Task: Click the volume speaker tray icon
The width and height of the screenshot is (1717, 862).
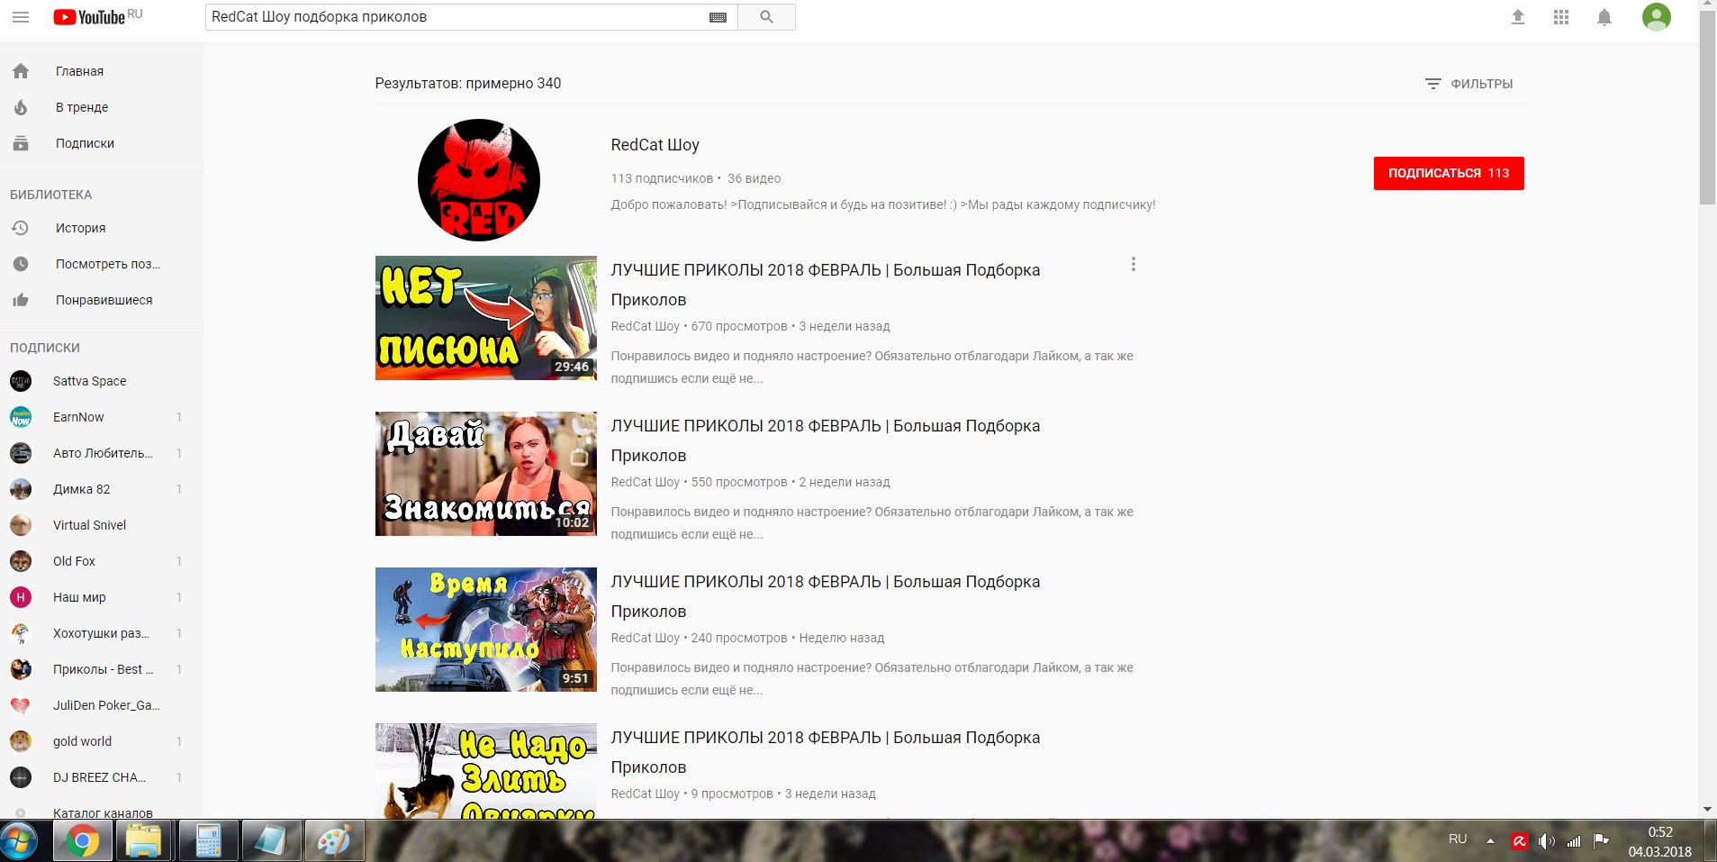Action: [x=1546, y=841]
